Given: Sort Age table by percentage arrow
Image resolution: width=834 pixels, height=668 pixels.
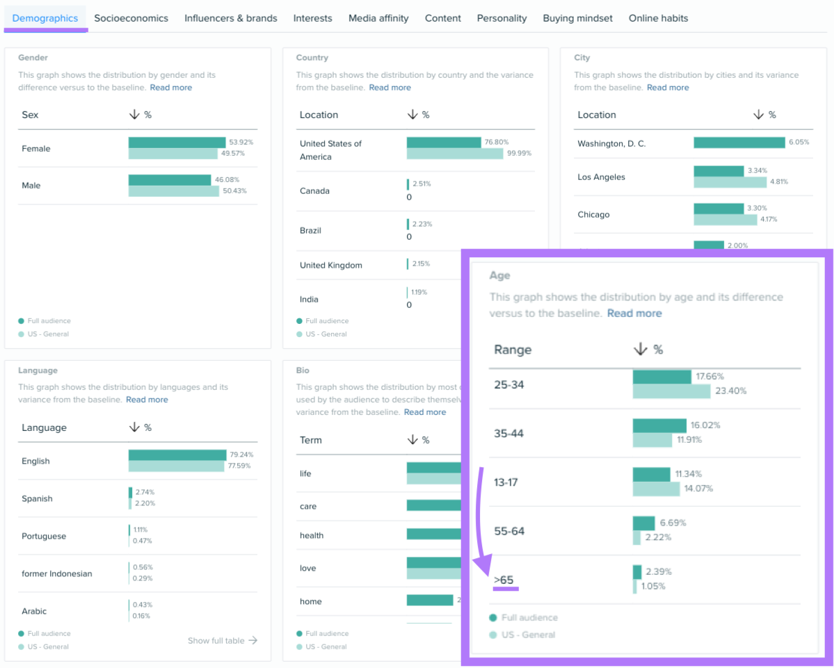Looking at the screenshot, I should click(640, 350).
